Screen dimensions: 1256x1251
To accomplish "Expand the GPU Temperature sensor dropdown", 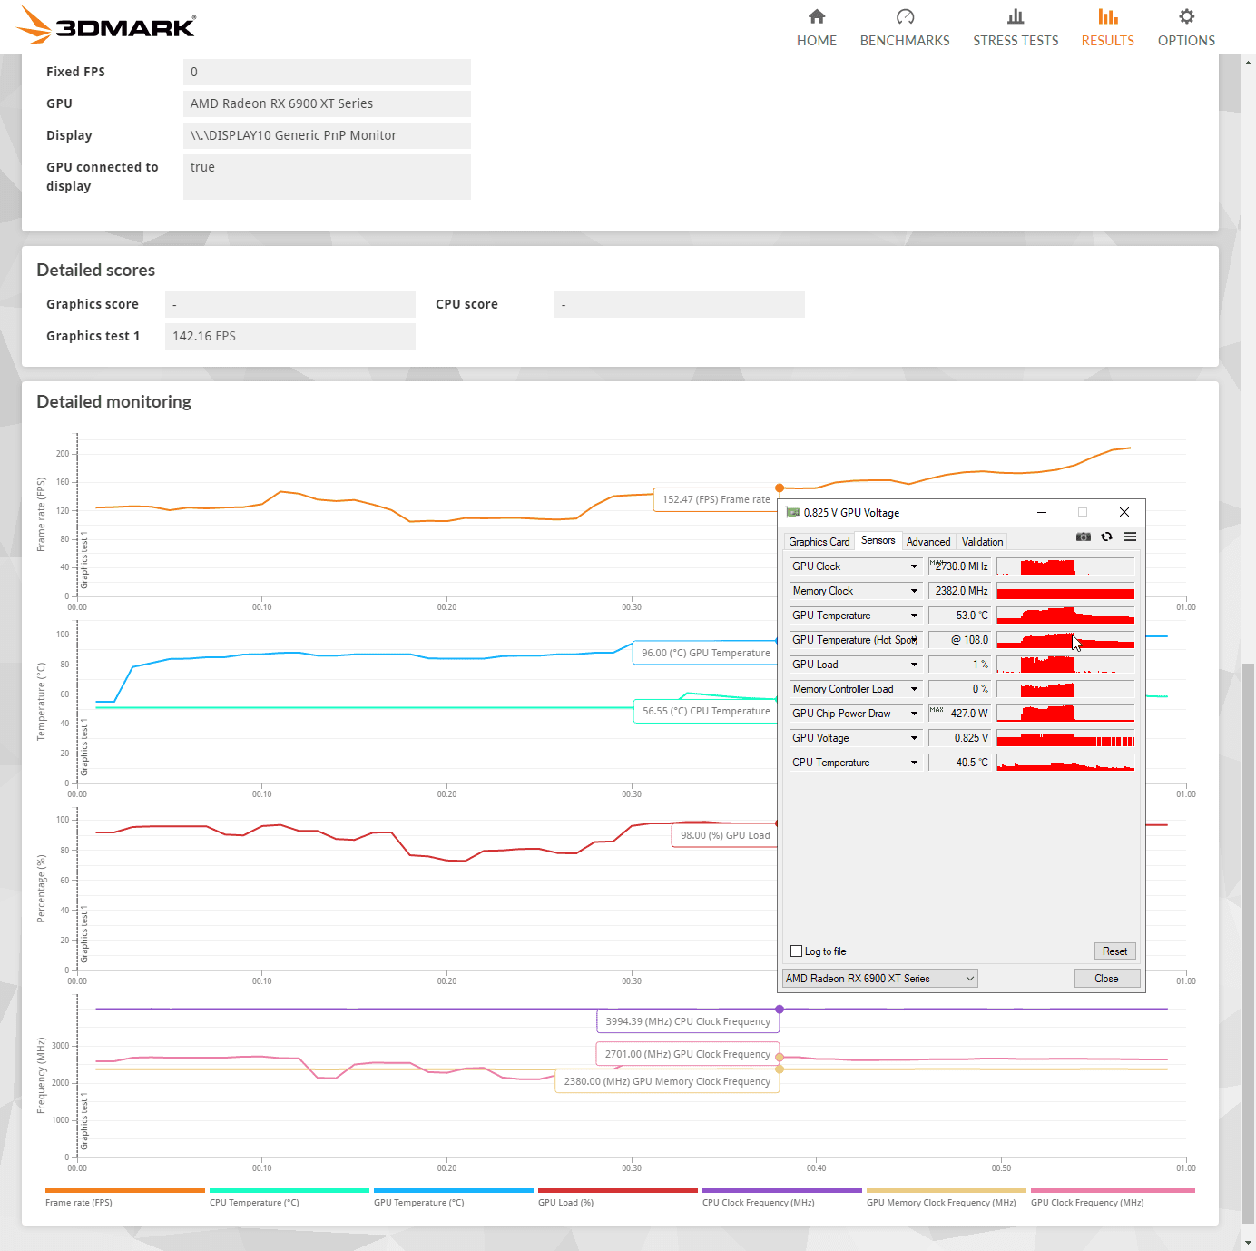I will (x=914, y=616).
